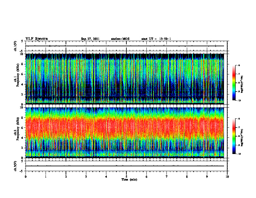The image size is (256, 198).
Task: Click the ch.1 spectrogram plot area
Action: [125, 79]
